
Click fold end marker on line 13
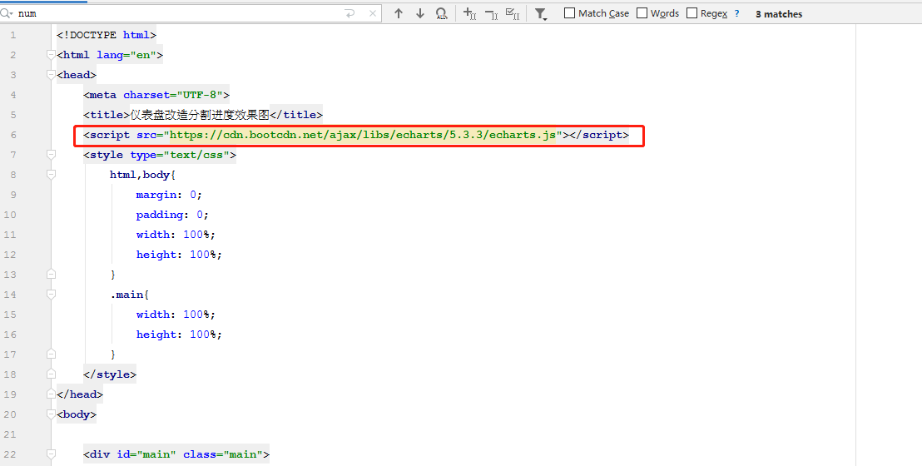pyautogui.click(x=51, y=274)
